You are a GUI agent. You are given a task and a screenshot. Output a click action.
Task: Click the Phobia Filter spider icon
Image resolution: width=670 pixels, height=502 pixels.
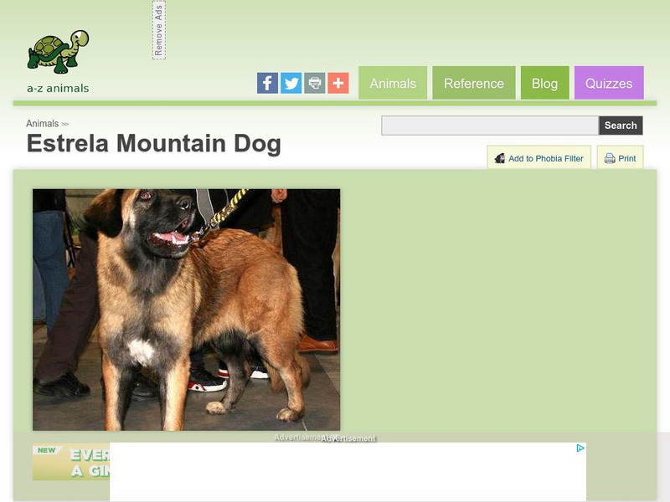tap(500, 158)
